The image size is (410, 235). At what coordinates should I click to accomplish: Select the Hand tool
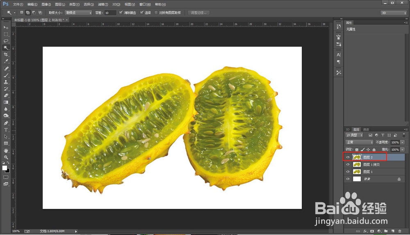tap(6, 150)
